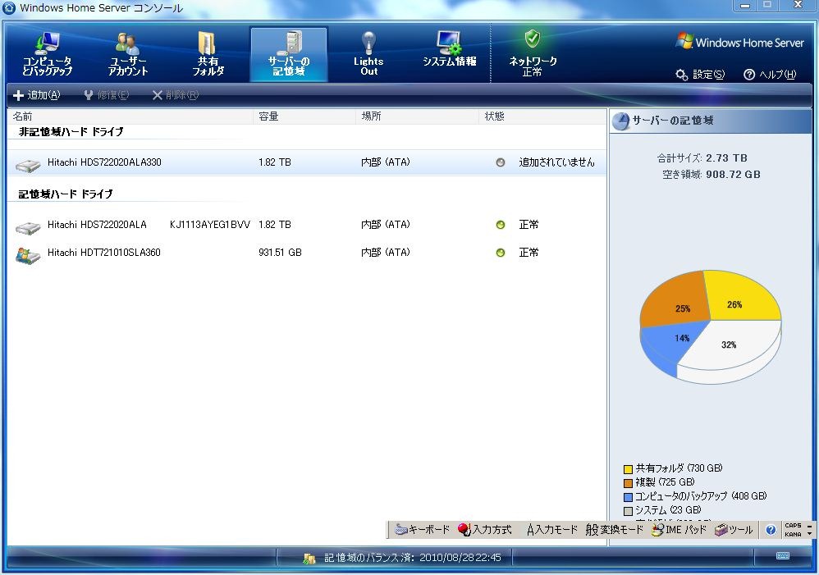Click the Windows Home Server logo
The height and width of the screenshot is (575, 819).
coord(740,43)
